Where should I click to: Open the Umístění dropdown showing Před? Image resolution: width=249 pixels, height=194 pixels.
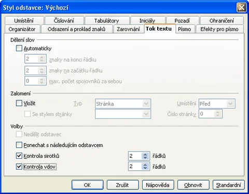[217, 103]
